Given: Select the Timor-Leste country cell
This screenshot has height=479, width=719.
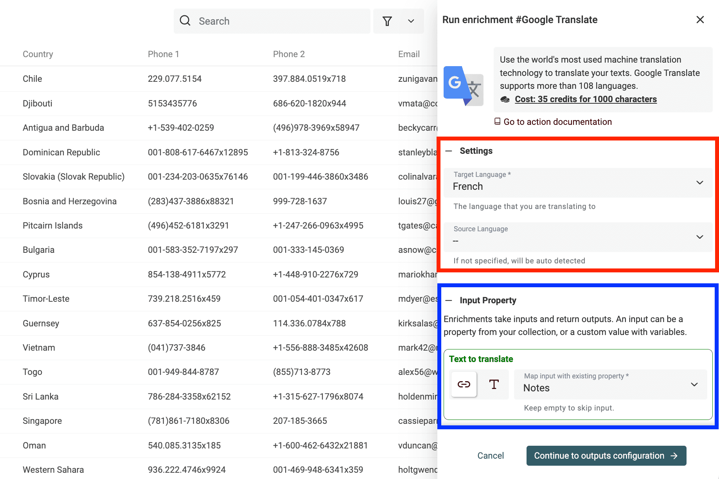Looking at the screenshot, I should pos(46,299).
